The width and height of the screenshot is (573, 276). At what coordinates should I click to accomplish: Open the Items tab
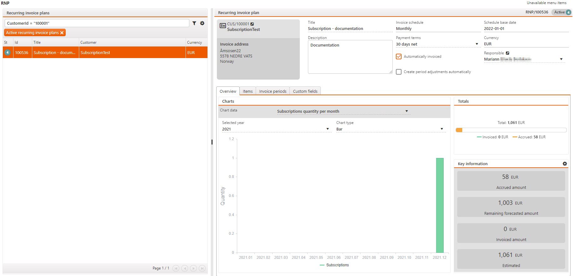248,91
